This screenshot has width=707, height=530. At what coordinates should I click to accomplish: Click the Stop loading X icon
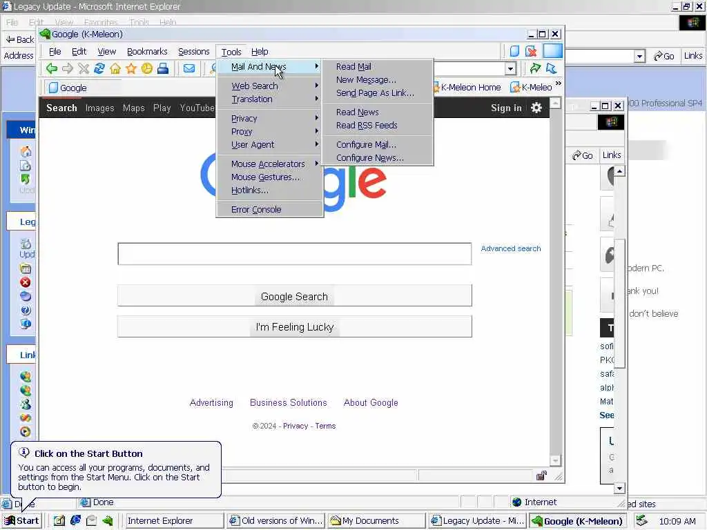84,68
